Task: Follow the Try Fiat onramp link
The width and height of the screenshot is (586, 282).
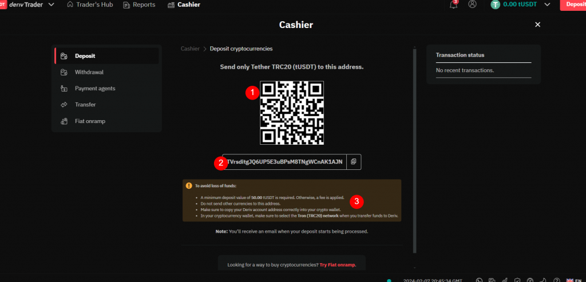Action: click(x=338, y=265)
